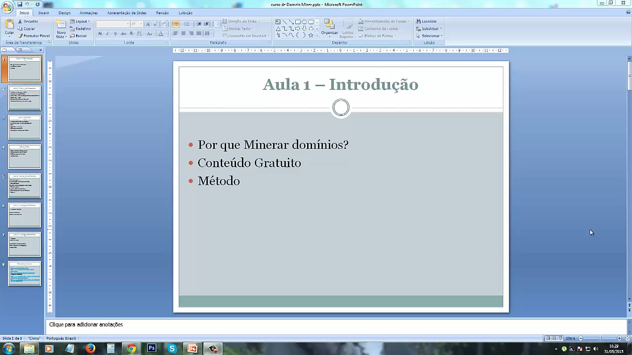Increase indent level in Parágrafo group
This screenshot has height=355, width=632.
click(206, 24)
